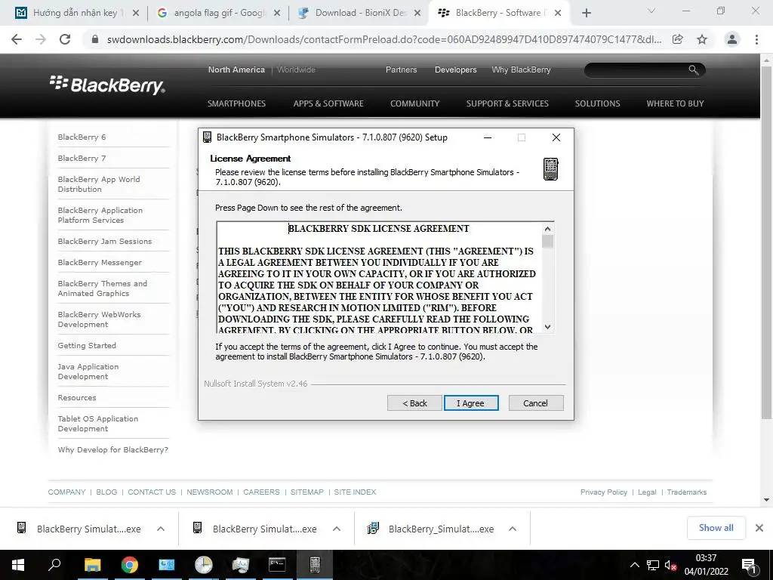Viewport: 773px width, 580px height.
Task: Open the Windows Start menu
Action: coord(18,565)
